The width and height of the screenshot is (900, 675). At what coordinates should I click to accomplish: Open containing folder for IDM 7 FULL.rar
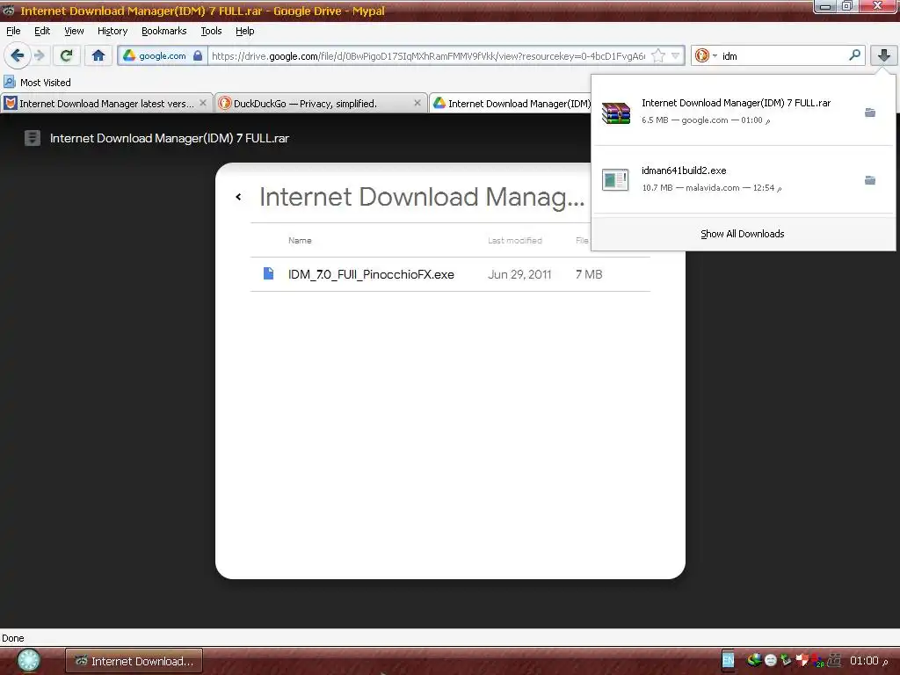(x=870, y=112)
